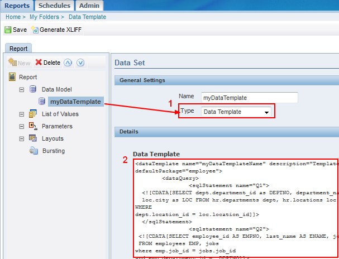Click the List of Values icon

coord(32,114)
